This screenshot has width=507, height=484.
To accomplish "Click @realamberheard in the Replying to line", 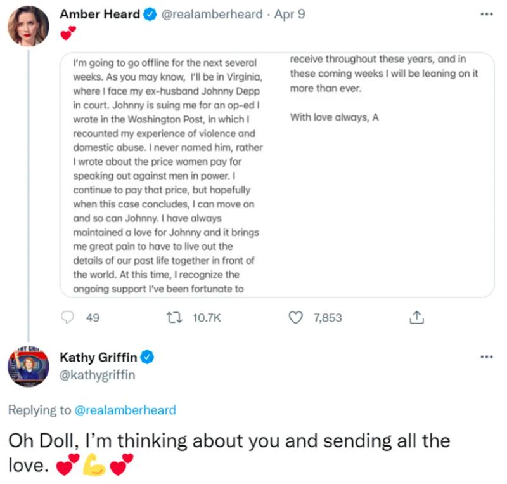I will point(125,410).
